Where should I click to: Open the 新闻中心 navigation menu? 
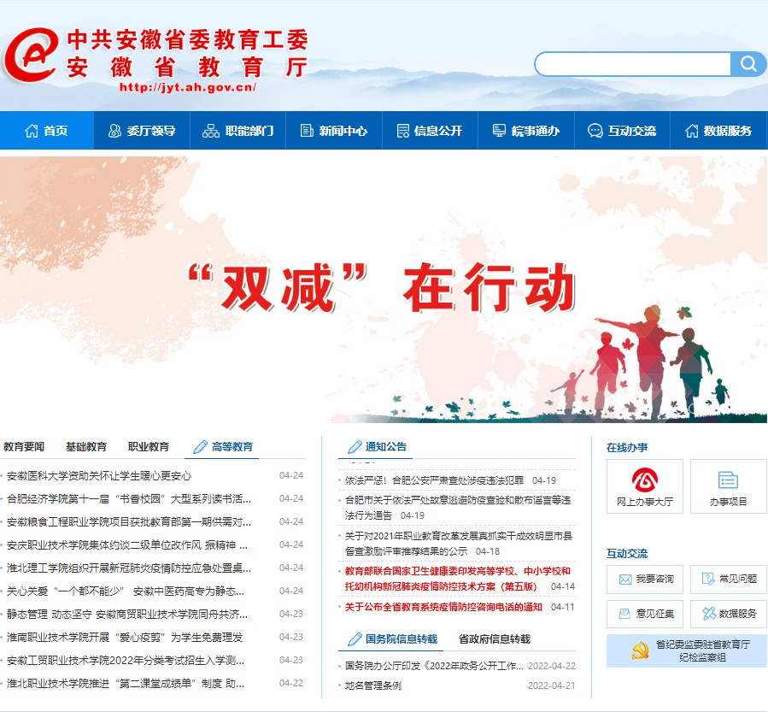[333, 130]
